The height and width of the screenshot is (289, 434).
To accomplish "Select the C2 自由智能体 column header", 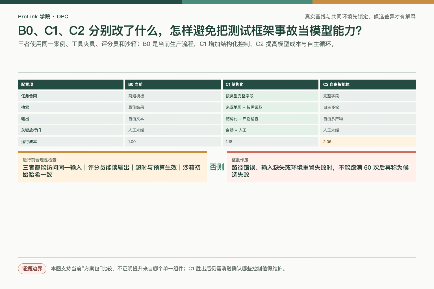I will click(368, 84).
